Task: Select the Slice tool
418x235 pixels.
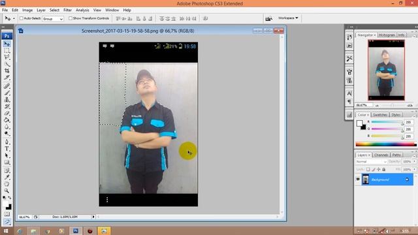Action: click(7, 78)
